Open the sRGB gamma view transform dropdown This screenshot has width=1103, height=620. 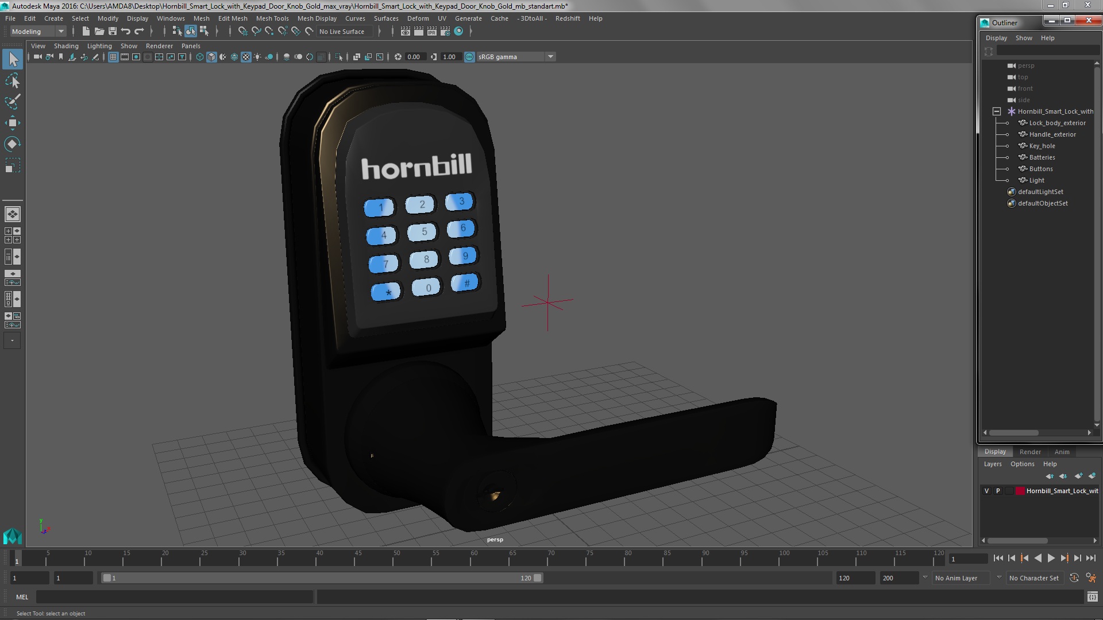click(516, 57)
